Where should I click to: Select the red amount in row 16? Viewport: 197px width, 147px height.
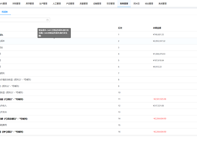(159, 132)
